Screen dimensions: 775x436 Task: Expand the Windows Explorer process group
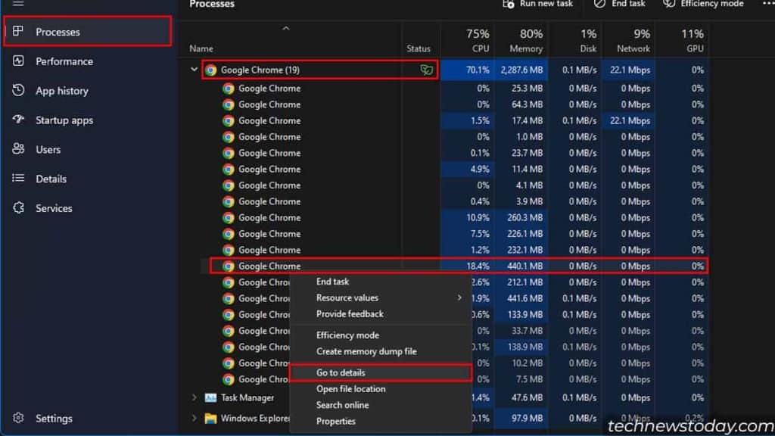click(x=194, y=417)
